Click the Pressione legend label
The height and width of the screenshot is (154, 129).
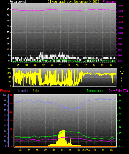pos(109,2)
